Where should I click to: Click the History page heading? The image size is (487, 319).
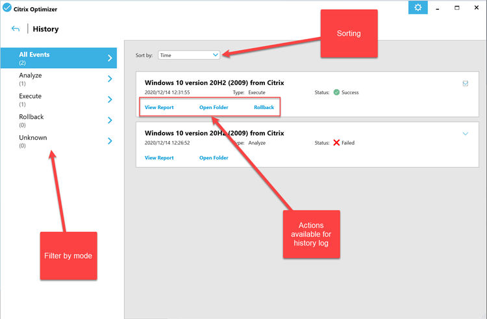(45, 29)
